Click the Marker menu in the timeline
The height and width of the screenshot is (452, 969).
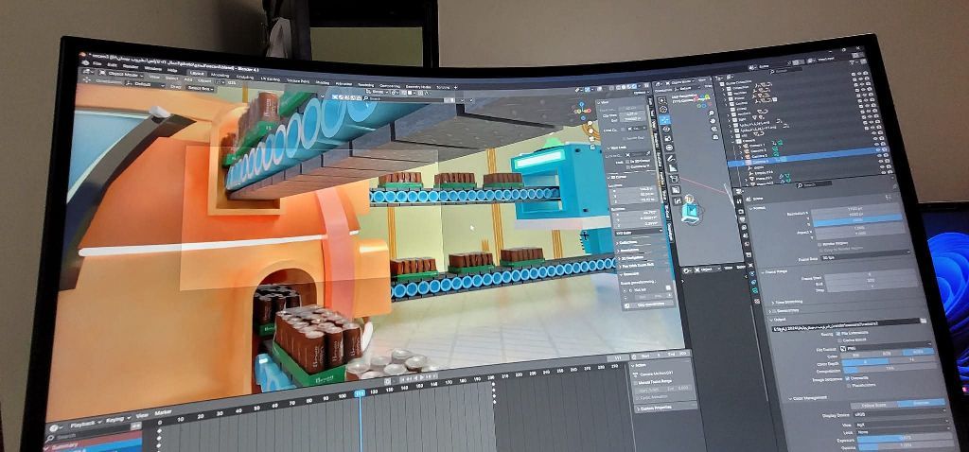[163, 413]
